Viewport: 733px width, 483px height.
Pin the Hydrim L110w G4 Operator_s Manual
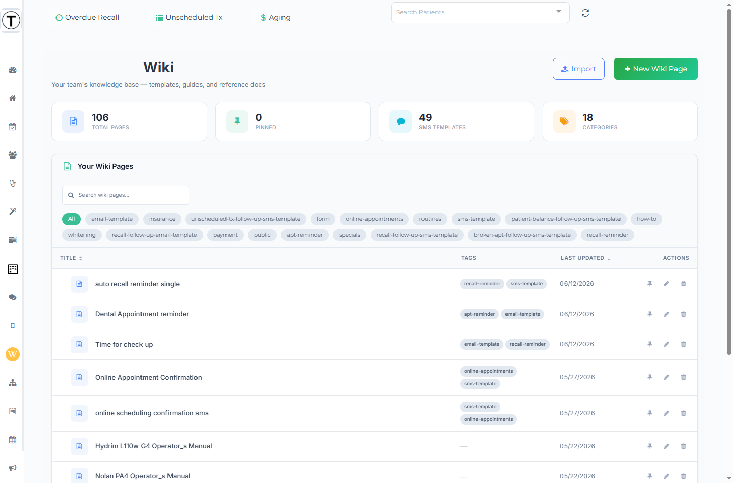(650, 446)
